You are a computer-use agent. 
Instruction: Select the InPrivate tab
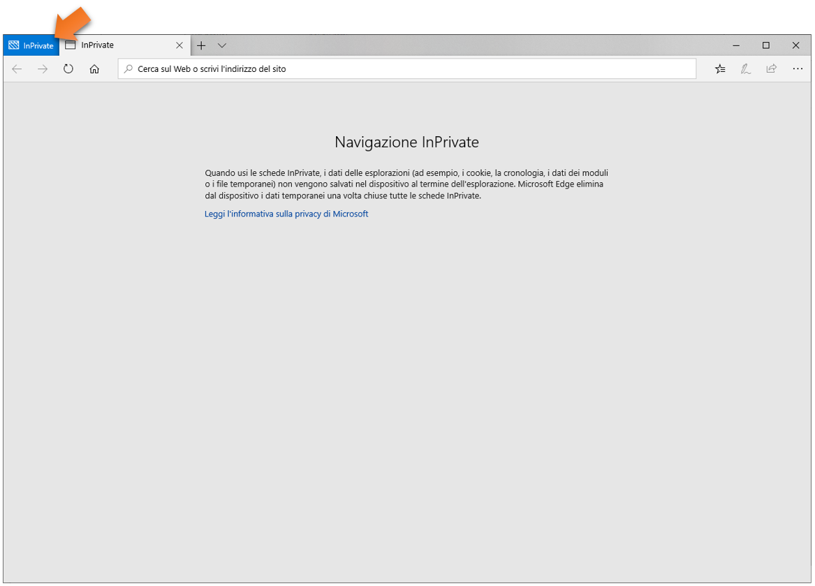(125, 45)
